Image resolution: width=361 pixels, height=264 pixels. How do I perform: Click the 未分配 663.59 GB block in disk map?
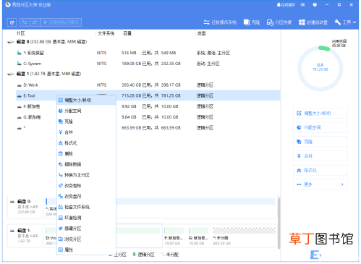244,236
